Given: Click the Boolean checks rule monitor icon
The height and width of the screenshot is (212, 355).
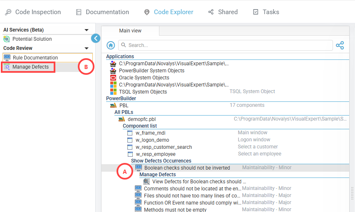Looking at the screenshot, I should tap(139, 168).
